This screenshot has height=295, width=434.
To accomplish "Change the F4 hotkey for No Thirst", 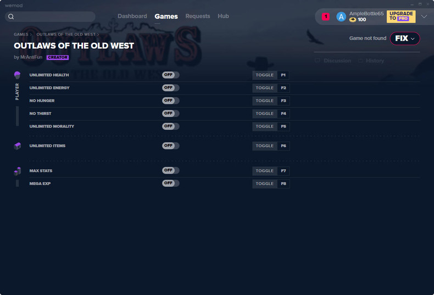I will (283, 114).
